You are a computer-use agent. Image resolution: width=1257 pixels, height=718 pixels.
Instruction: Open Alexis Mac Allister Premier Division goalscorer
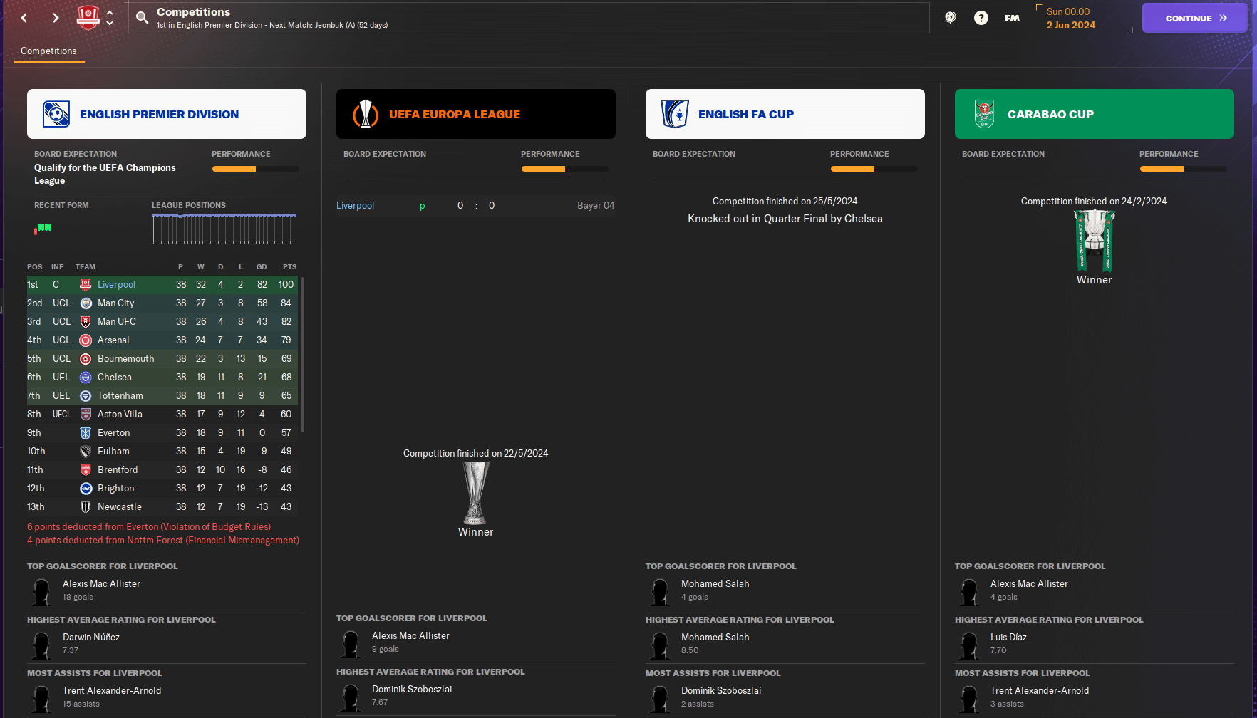pyautogui.click(x=101, y=584)
